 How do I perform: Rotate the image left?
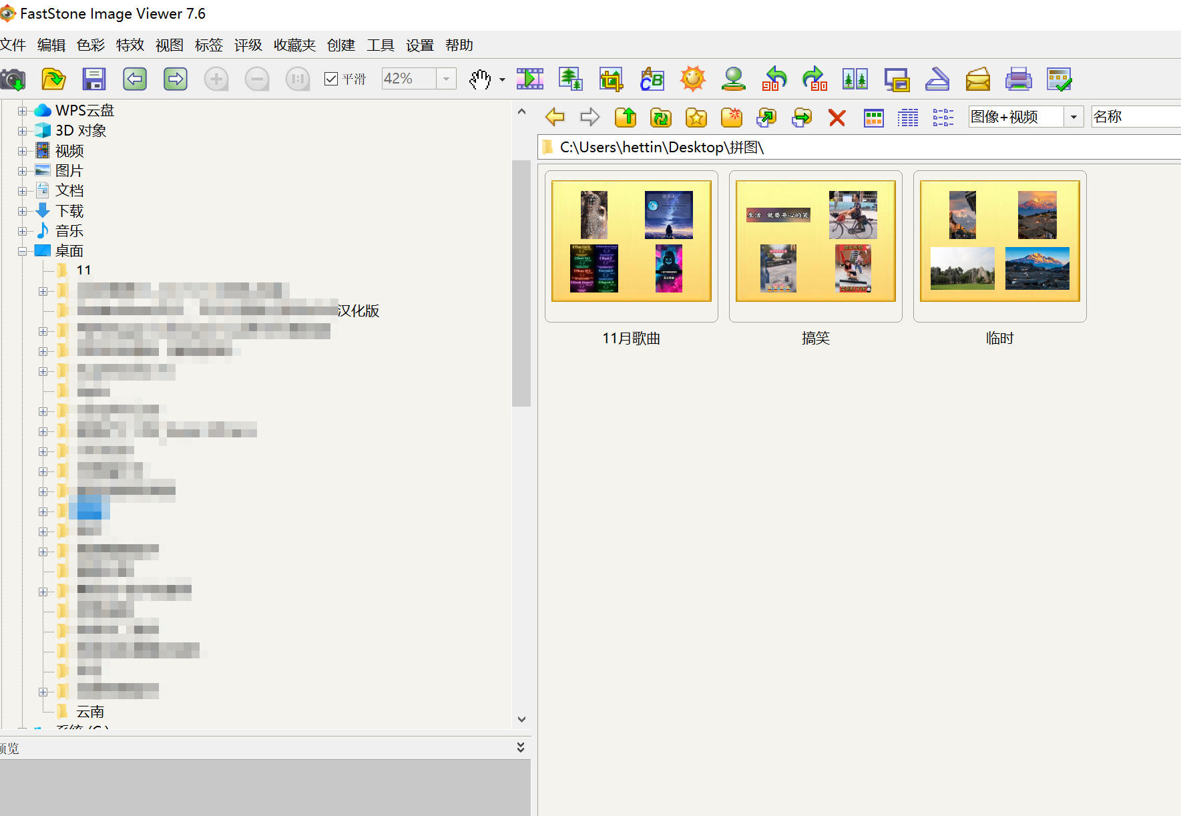(774, 79)
